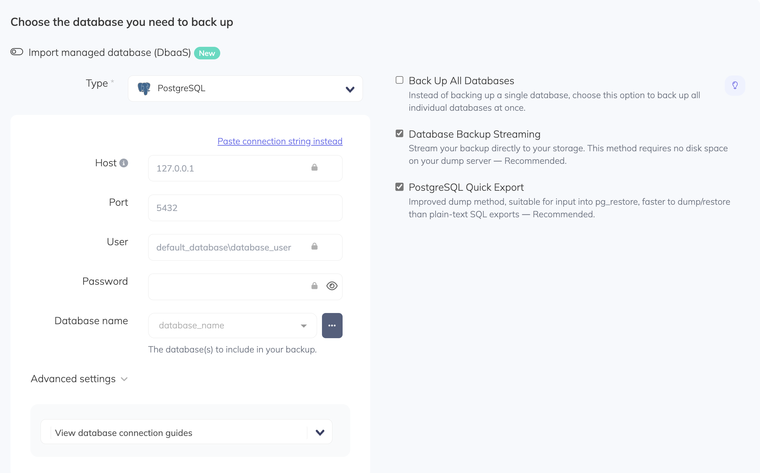Click the lightbulb tips icon
This screenshot has height=473, width=760.
tap(735, 85)
